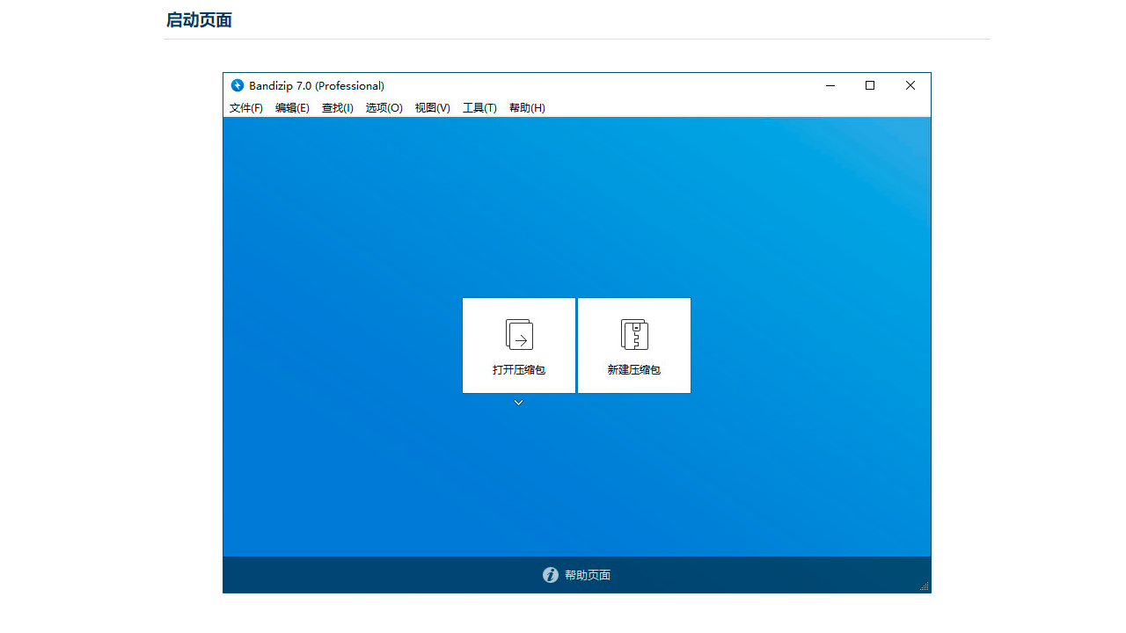The height and width of the screenshot is (633, 1126).
Task: Open the 帮助(H) menu
Action: tap(527, 108)
